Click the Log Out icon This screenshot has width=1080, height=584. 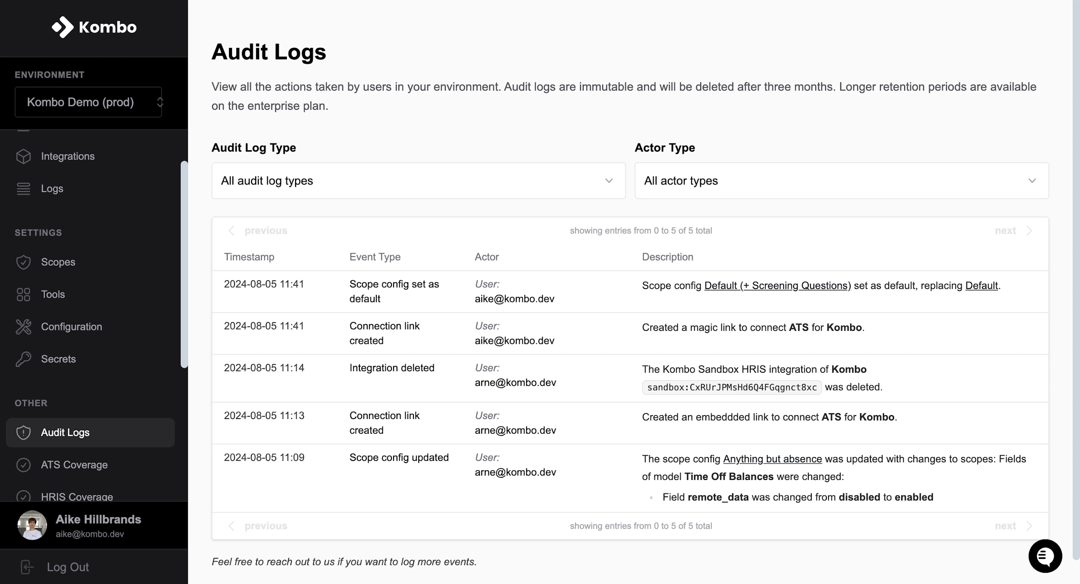tap(27, 567)
